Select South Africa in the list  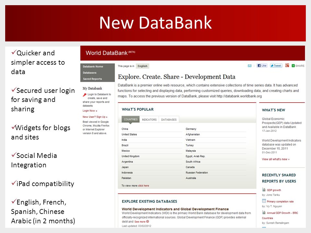pos(193,162)
